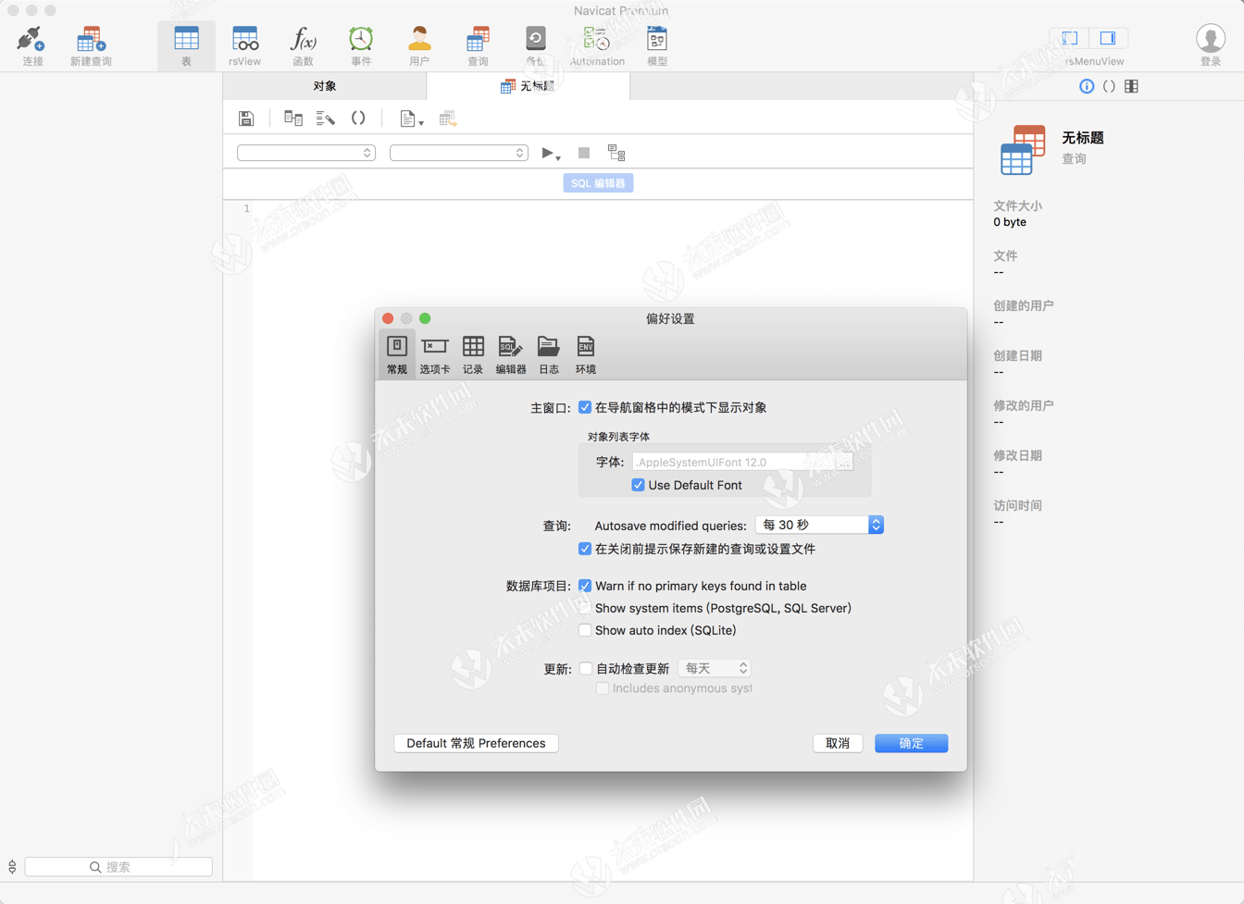Uncheck Use Default Font checkbox
1244x904 pixels.
[638, 485]
